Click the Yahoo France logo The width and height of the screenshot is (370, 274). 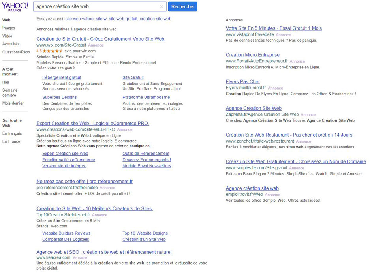15,7
